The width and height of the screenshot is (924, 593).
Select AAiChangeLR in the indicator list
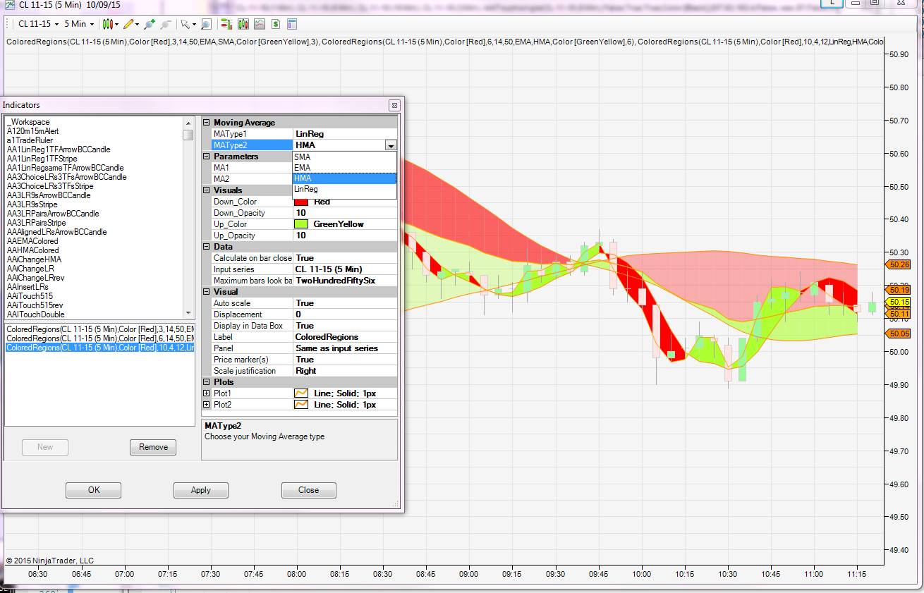(x=30, y=269)
